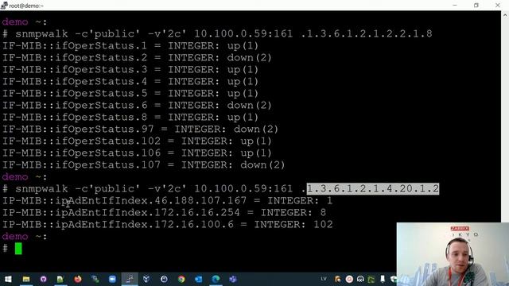The image size is (509, 286).
Task: Click the green terminal cursor prompt
Action: [18, 249]
